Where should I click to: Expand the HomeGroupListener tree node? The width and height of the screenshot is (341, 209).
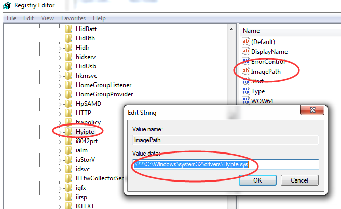[60, 86]
